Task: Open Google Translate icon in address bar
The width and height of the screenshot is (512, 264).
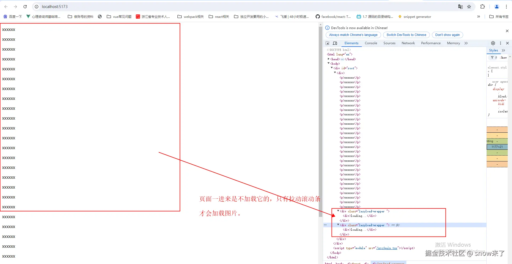Action: pyautogui.click(x=461, y=7)
